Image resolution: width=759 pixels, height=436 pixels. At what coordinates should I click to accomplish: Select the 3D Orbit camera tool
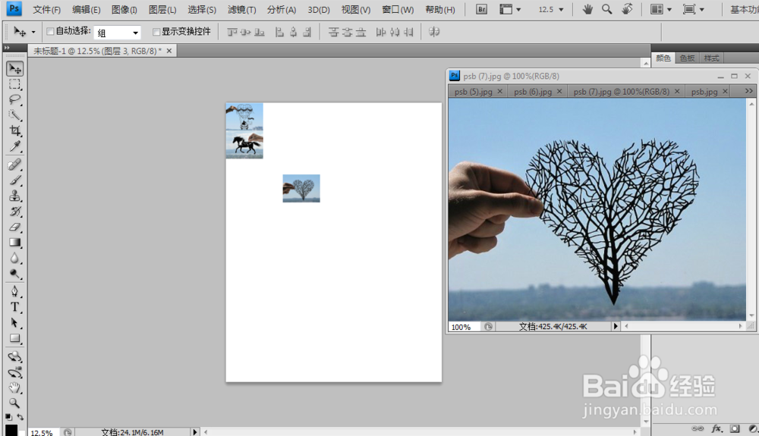(15, 372)
